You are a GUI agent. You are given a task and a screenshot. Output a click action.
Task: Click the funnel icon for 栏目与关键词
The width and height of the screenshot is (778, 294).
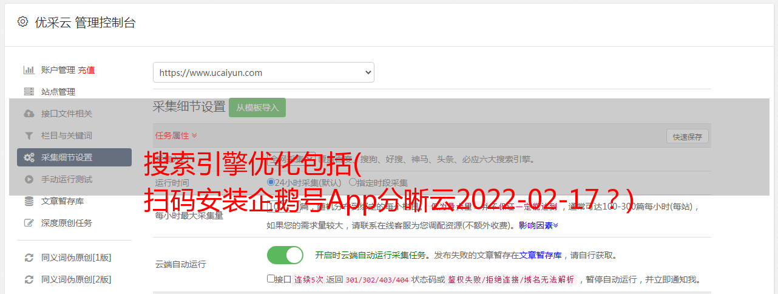click(29, 135)
